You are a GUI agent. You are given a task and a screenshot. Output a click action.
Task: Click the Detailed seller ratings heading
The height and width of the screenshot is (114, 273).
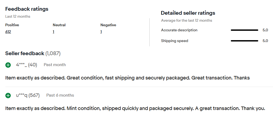[x=188, y=13]
